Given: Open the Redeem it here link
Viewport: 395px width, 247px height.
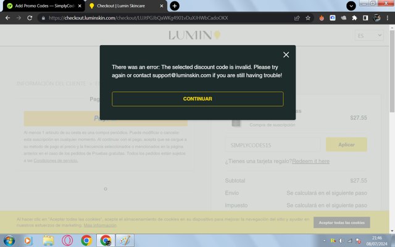Looking at the screenshot, I should (x=310, y=161).
